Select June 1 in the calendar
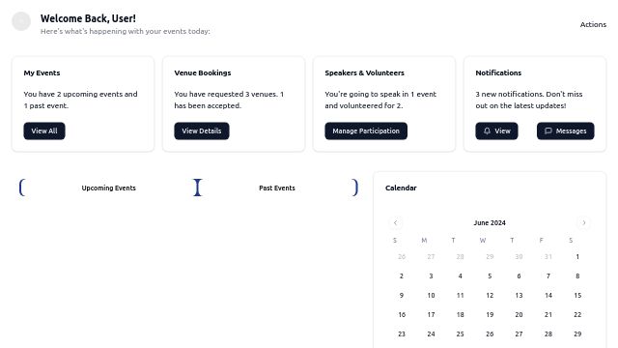The image size is (618, 348). [x=577, y=257]
